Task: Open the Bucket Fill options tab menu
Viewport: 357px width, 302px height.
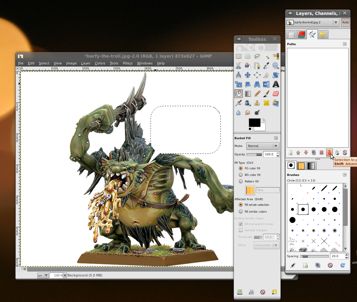Action: pos(276,138)
